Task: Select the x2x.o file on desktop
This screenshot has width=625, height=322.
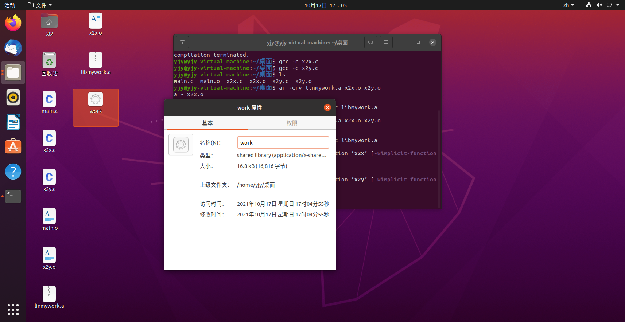Action: click(96, 25)
